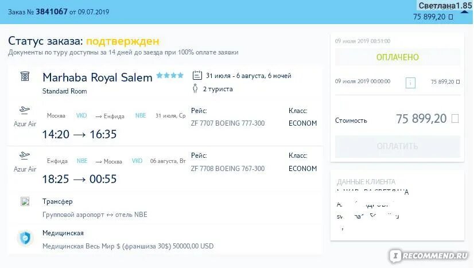Click the ДАННЫЕ КЛИЕНТА section header
This screenshot has height=268, width=474.
click(366, 181)
